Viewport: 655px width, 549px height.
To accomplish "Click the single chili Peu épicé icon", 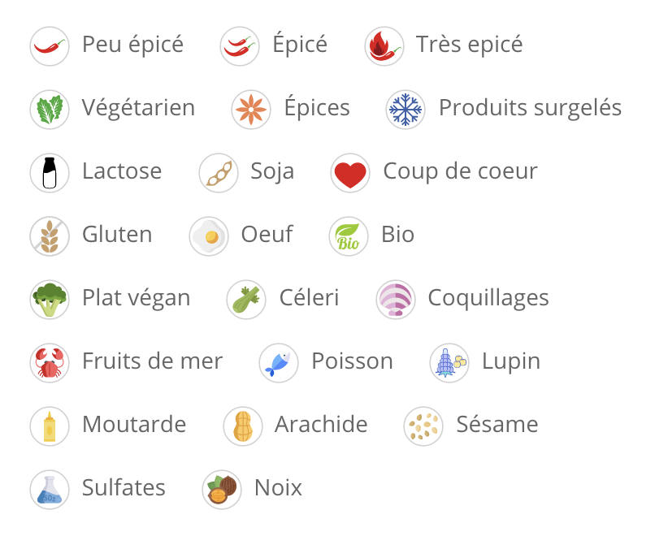I will tap(50, 45).
